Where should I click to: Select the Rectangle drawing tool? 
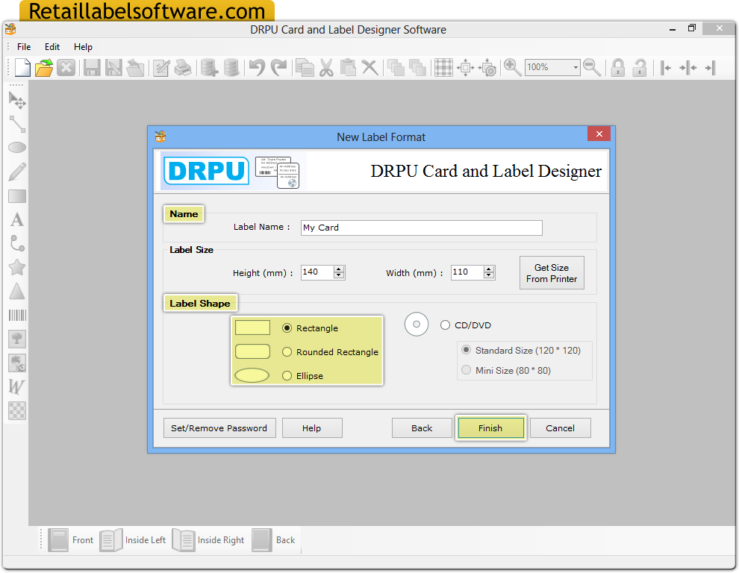pyautogui.click(x=17, y=196)
